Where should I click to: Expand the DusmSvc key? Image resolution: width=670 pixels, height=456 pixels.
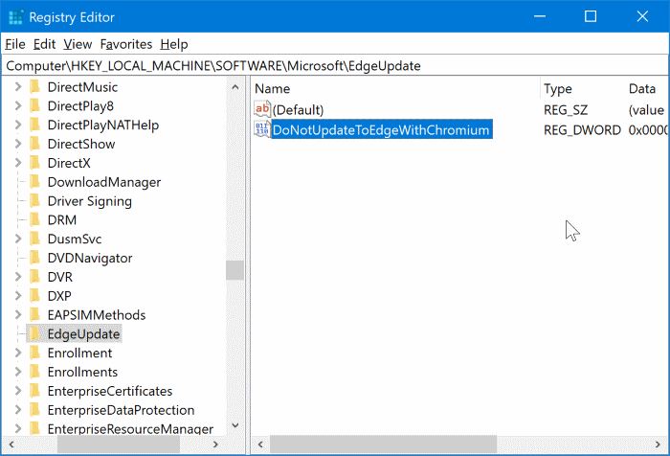(x=18, y=239)
